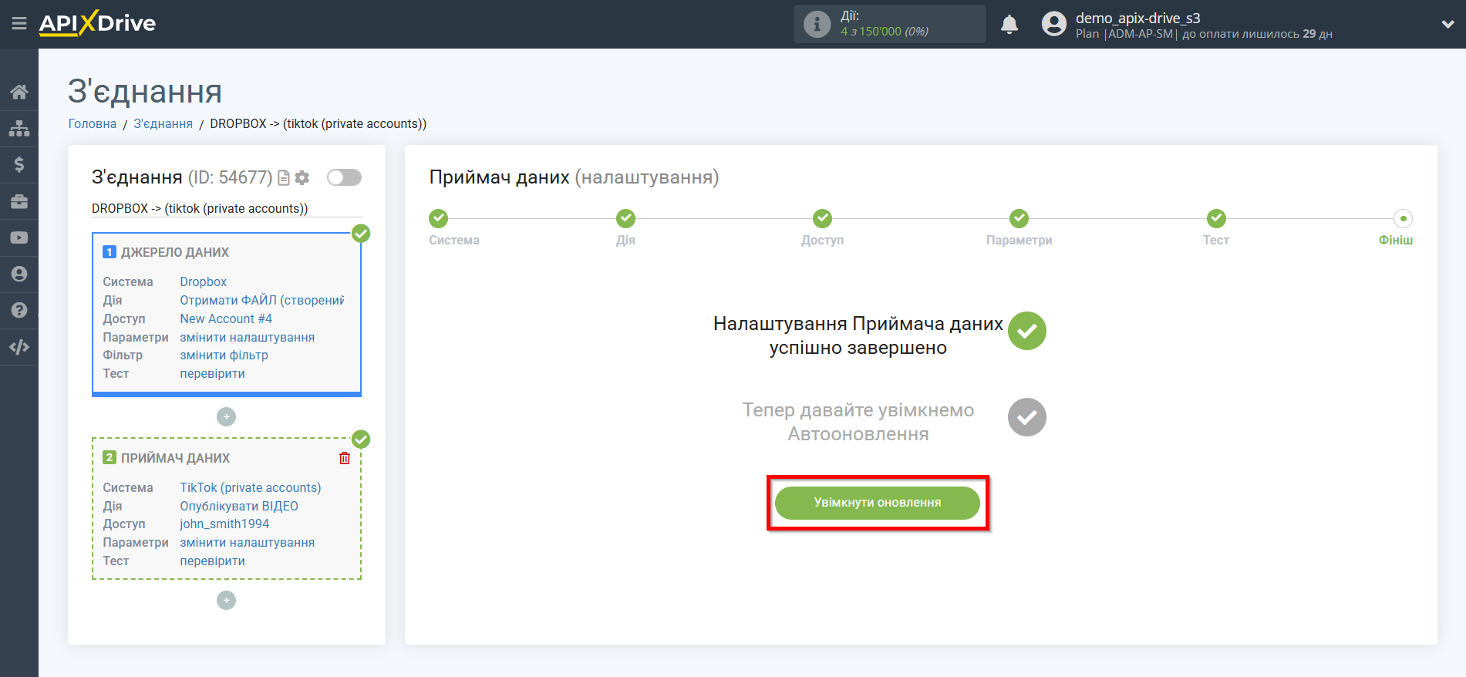Viewport: 1466px width, 677px height.
Task: Click the connection name DROPBOX -> (tiktok) field
Action: (x=227, y=209)
